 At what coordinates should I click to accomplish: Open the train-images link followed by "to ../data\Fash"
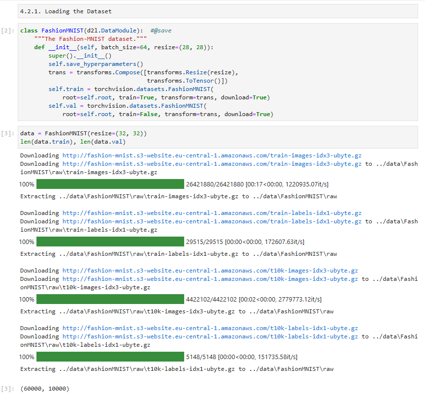pos(212,164)
